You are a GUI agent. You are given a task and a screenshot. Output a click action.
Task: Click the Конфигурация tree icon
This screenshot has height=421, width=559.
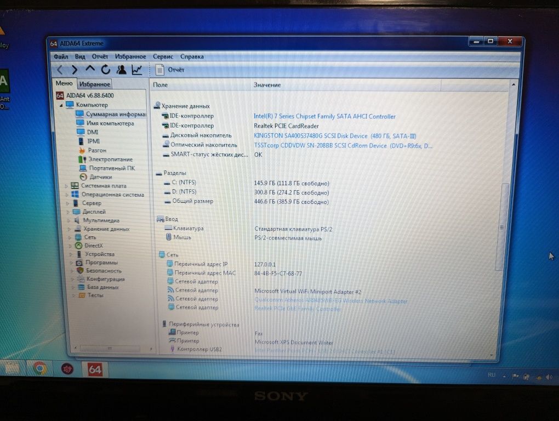pos(81,279)
